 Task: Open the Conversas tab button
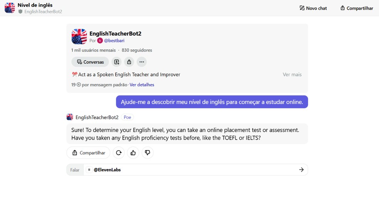[x=90, y=62]
